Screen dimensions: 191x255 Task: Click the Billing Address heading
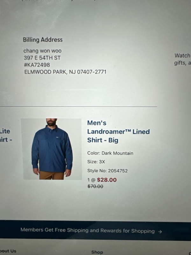pos(43,40)
